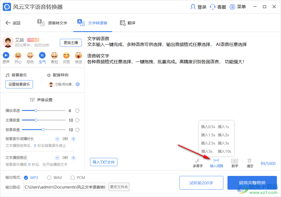Increase 文本播报推迟 with plus
281x197 pixels.
tap(74, 158)
